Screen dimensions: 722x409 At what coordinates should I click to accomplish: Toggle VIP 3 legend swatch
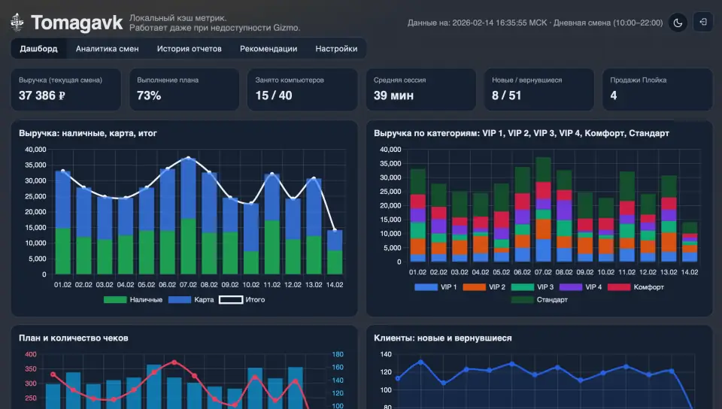pos(522,287)
